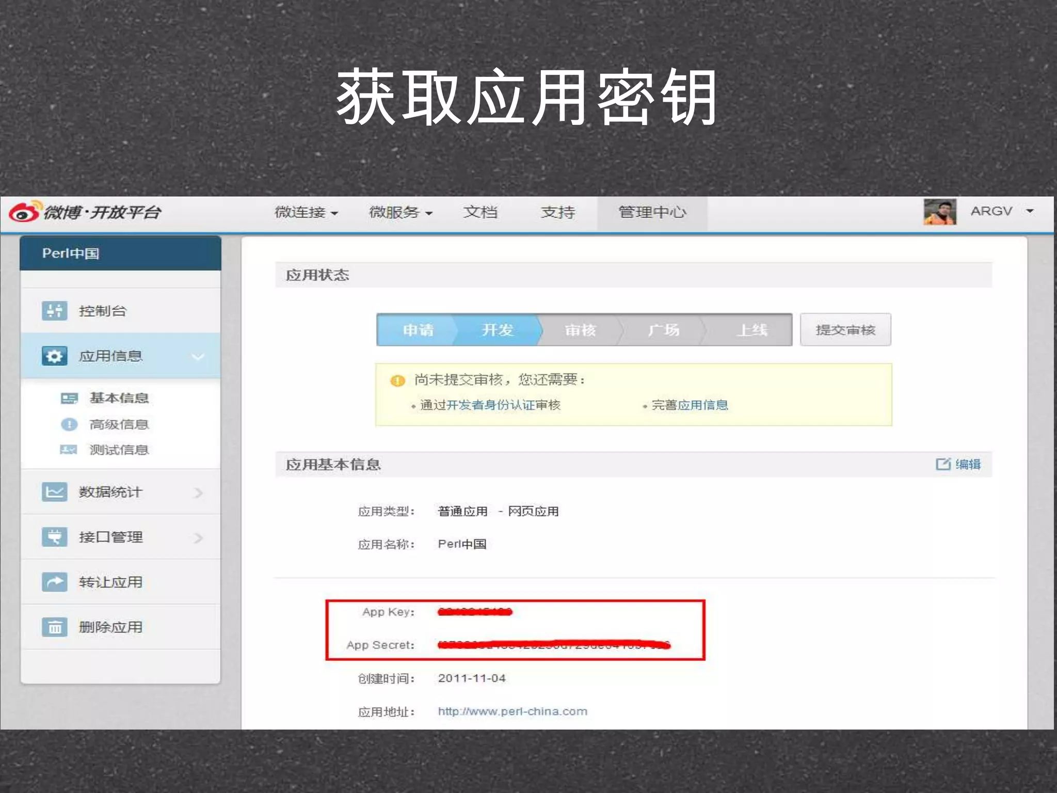The height and width of the screenshot is (793, 1057).
Task: Open 通过开发者身份认证审核 link
Action: pos(490,405)
